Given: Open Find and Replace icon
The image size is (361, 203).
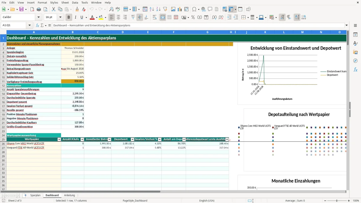Looking at the screenshot, I should point(111,9).
